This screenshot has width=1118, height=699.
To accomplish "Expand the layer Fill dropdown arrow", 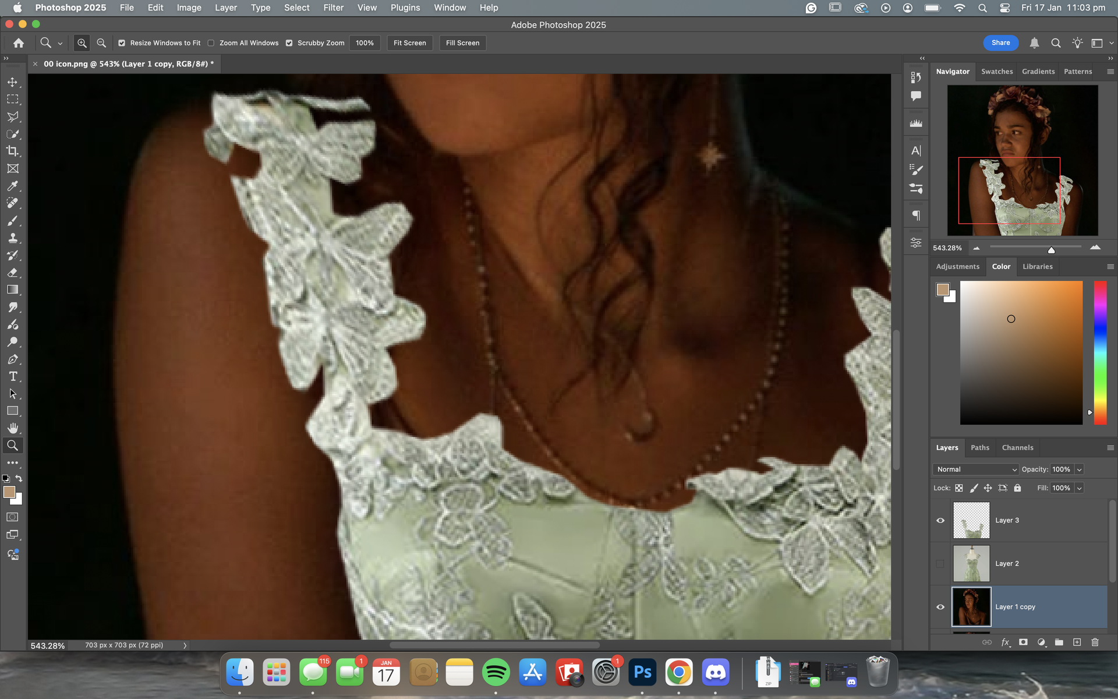I will pyautogui.click(x=1079, y=488).
